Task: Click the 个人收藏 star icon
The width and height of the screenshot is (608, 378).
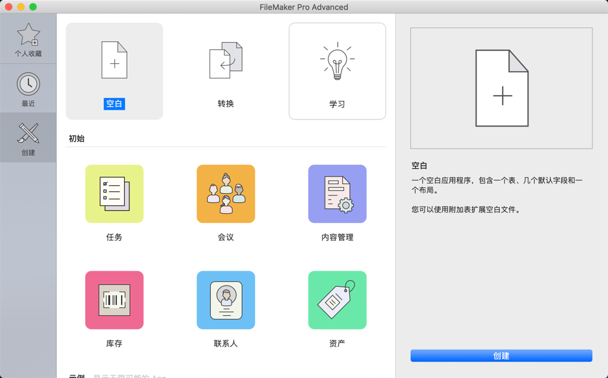Action: click(x=28, y=32)
